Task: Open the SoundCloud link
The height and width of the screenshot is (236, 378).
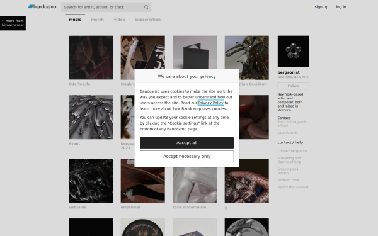Action: [287, 133]
